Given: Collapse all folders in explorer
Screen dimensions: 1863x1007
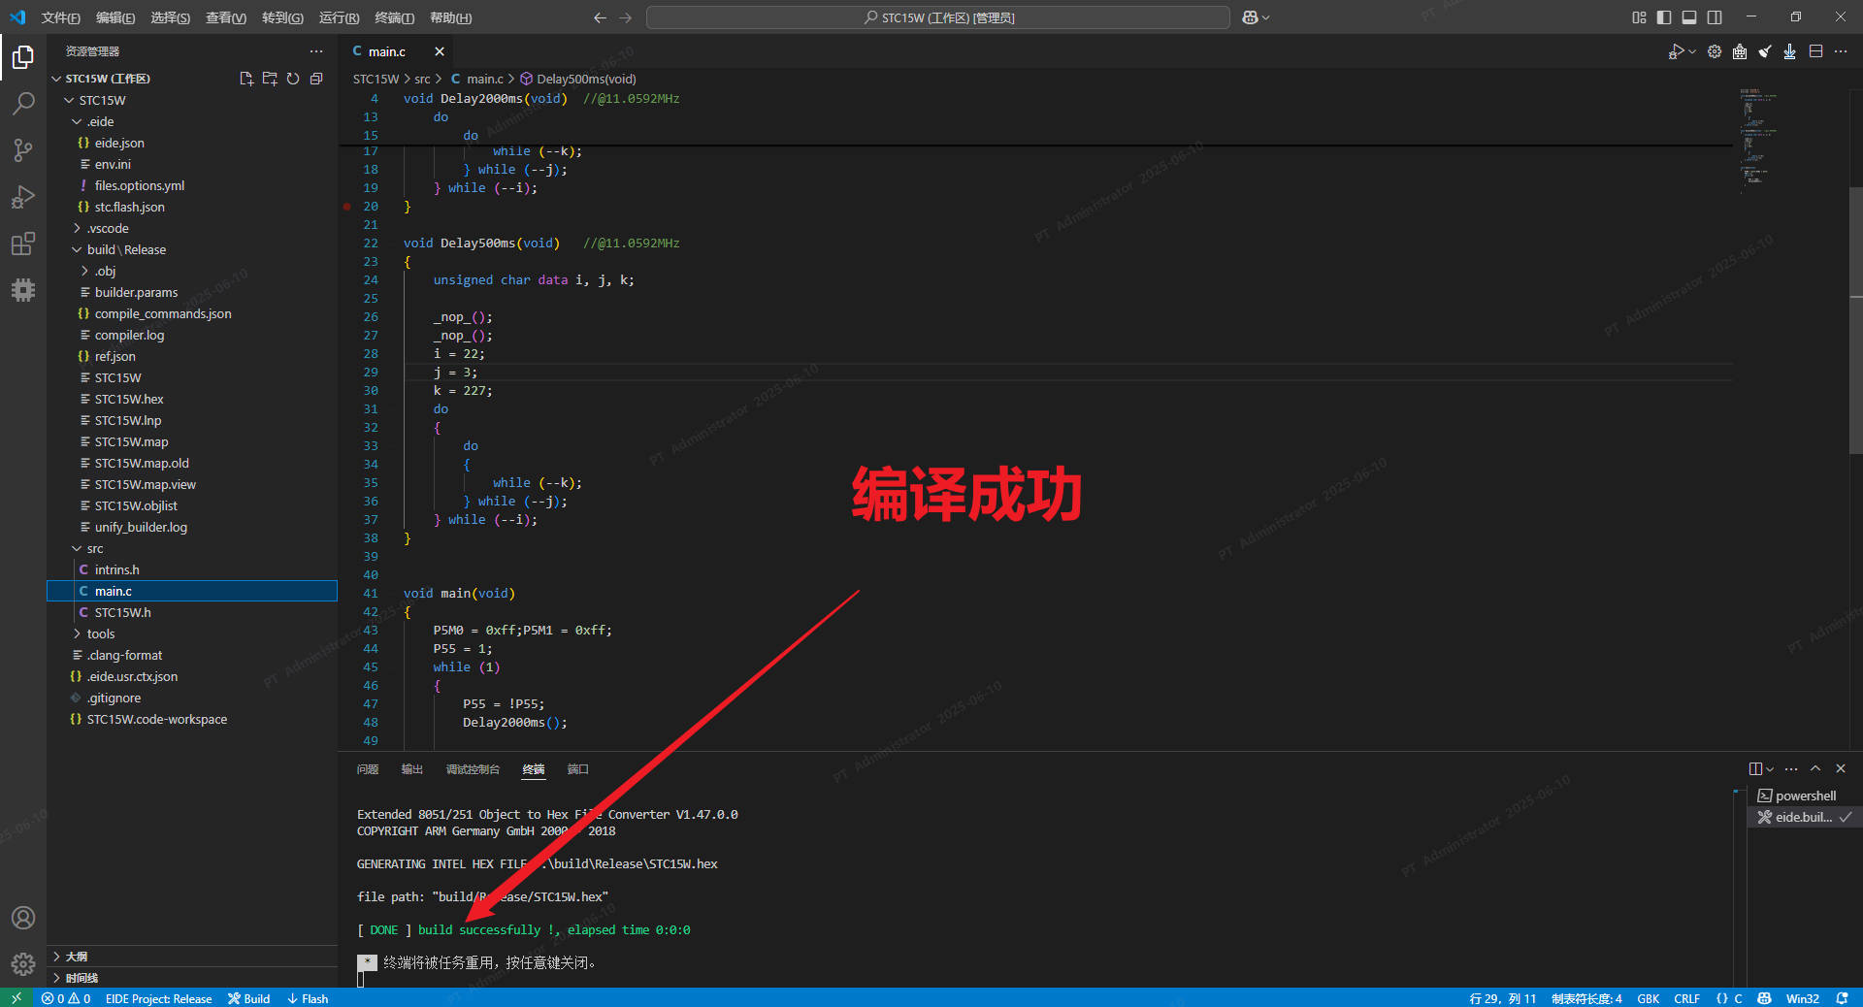Looking at the screenshot, I should point(316,79).
